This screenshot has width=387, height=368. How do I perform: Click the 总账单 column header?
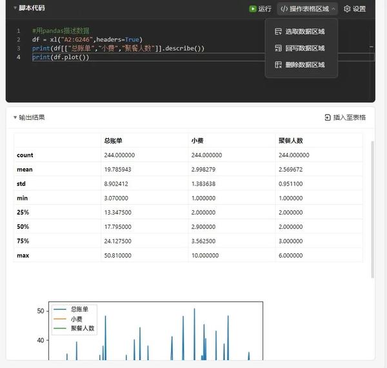(x=113, y=140)
